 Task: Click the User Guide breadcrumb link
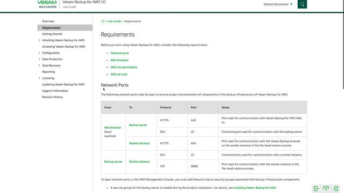pos(114,21)
